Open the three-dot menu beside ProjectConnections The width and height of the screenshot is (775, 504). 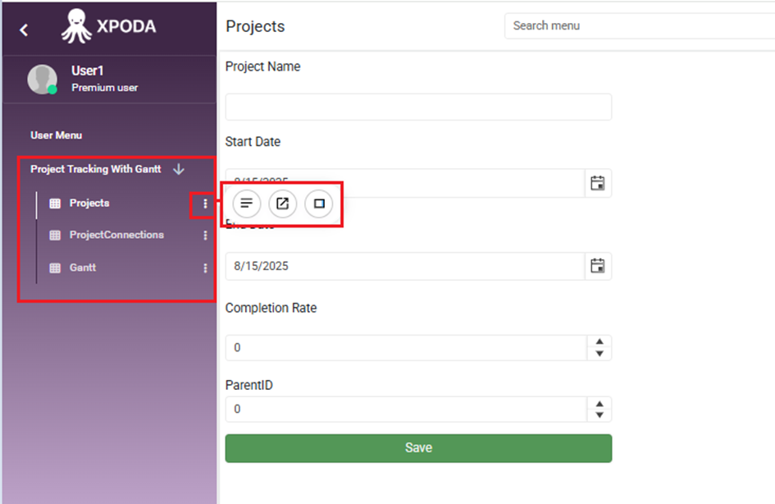[x=205, y=236]
